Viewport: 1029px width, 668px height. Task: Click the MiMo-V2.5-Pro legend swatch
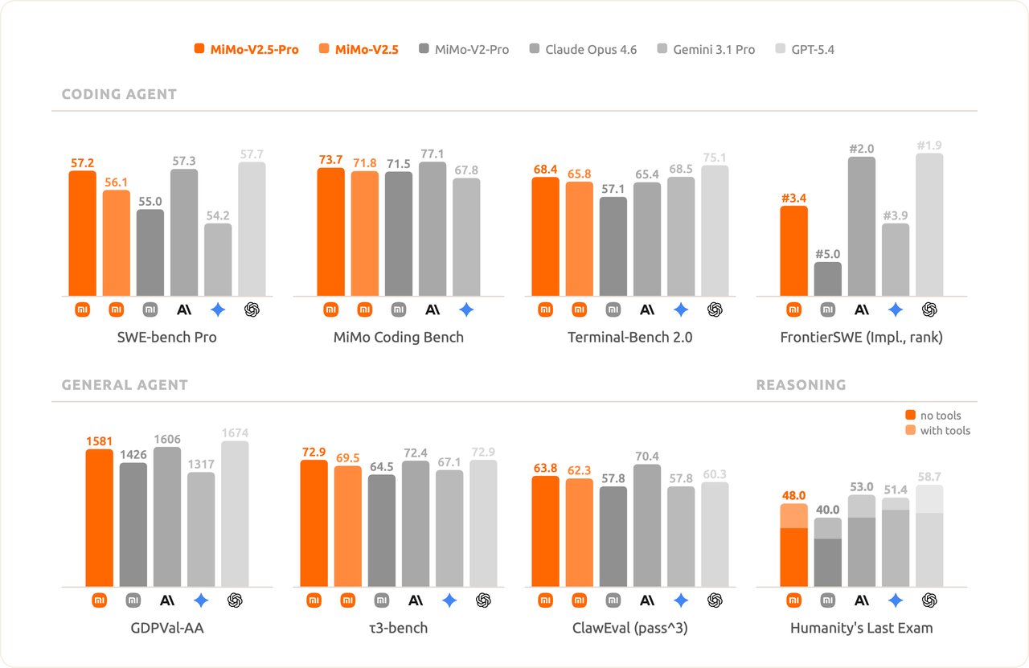(199, 50)
